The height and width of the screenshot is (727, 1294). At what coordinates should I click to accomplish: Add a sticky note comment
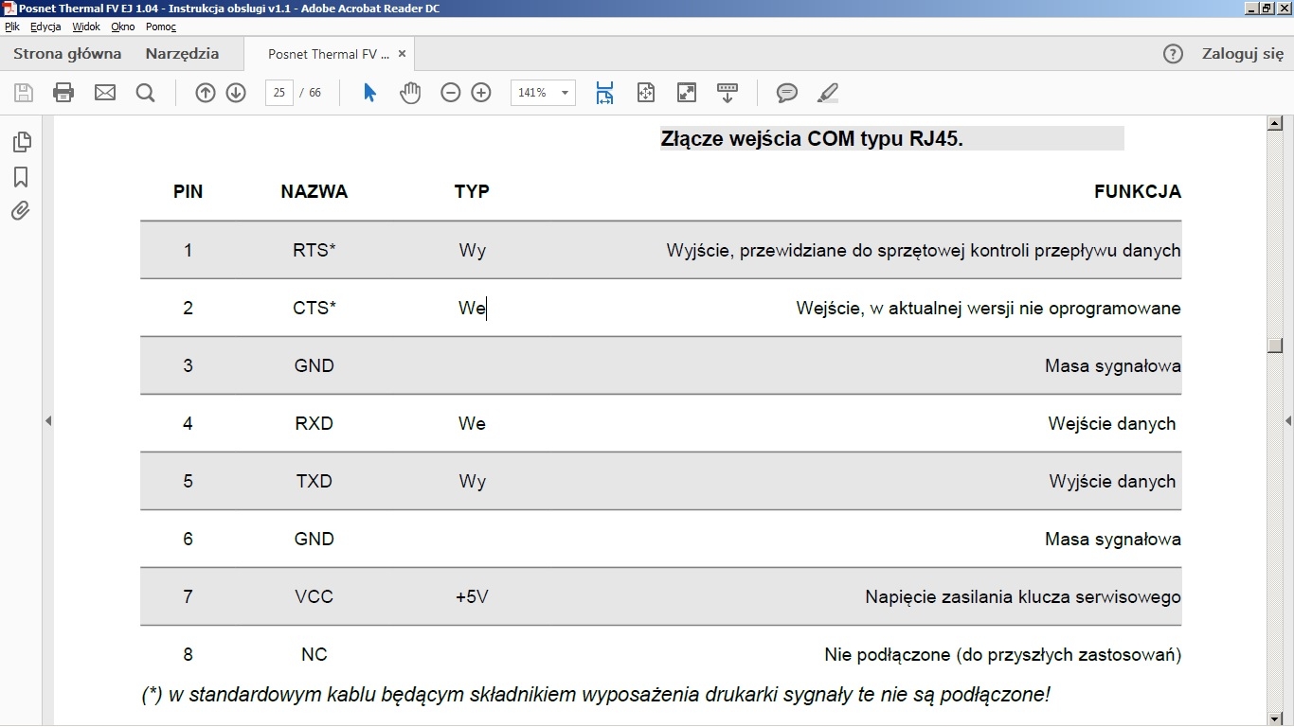click(787, 93)
